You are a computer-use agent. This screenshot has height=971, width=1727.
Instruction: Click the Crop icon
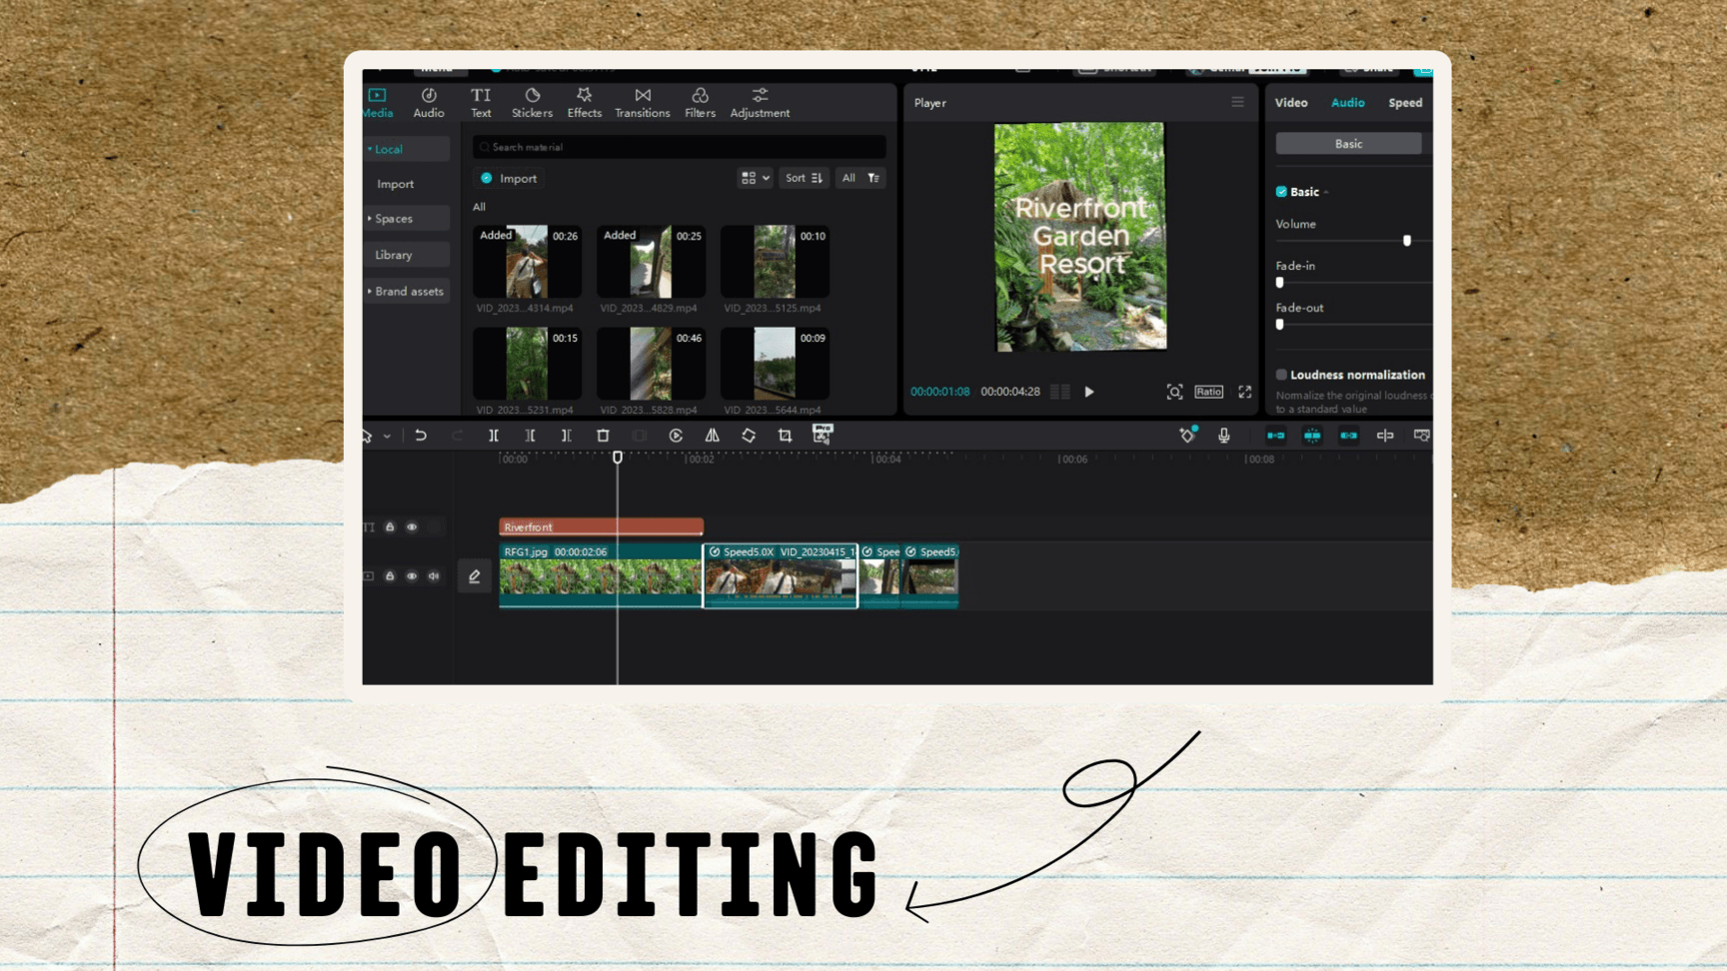click(785, 436)
